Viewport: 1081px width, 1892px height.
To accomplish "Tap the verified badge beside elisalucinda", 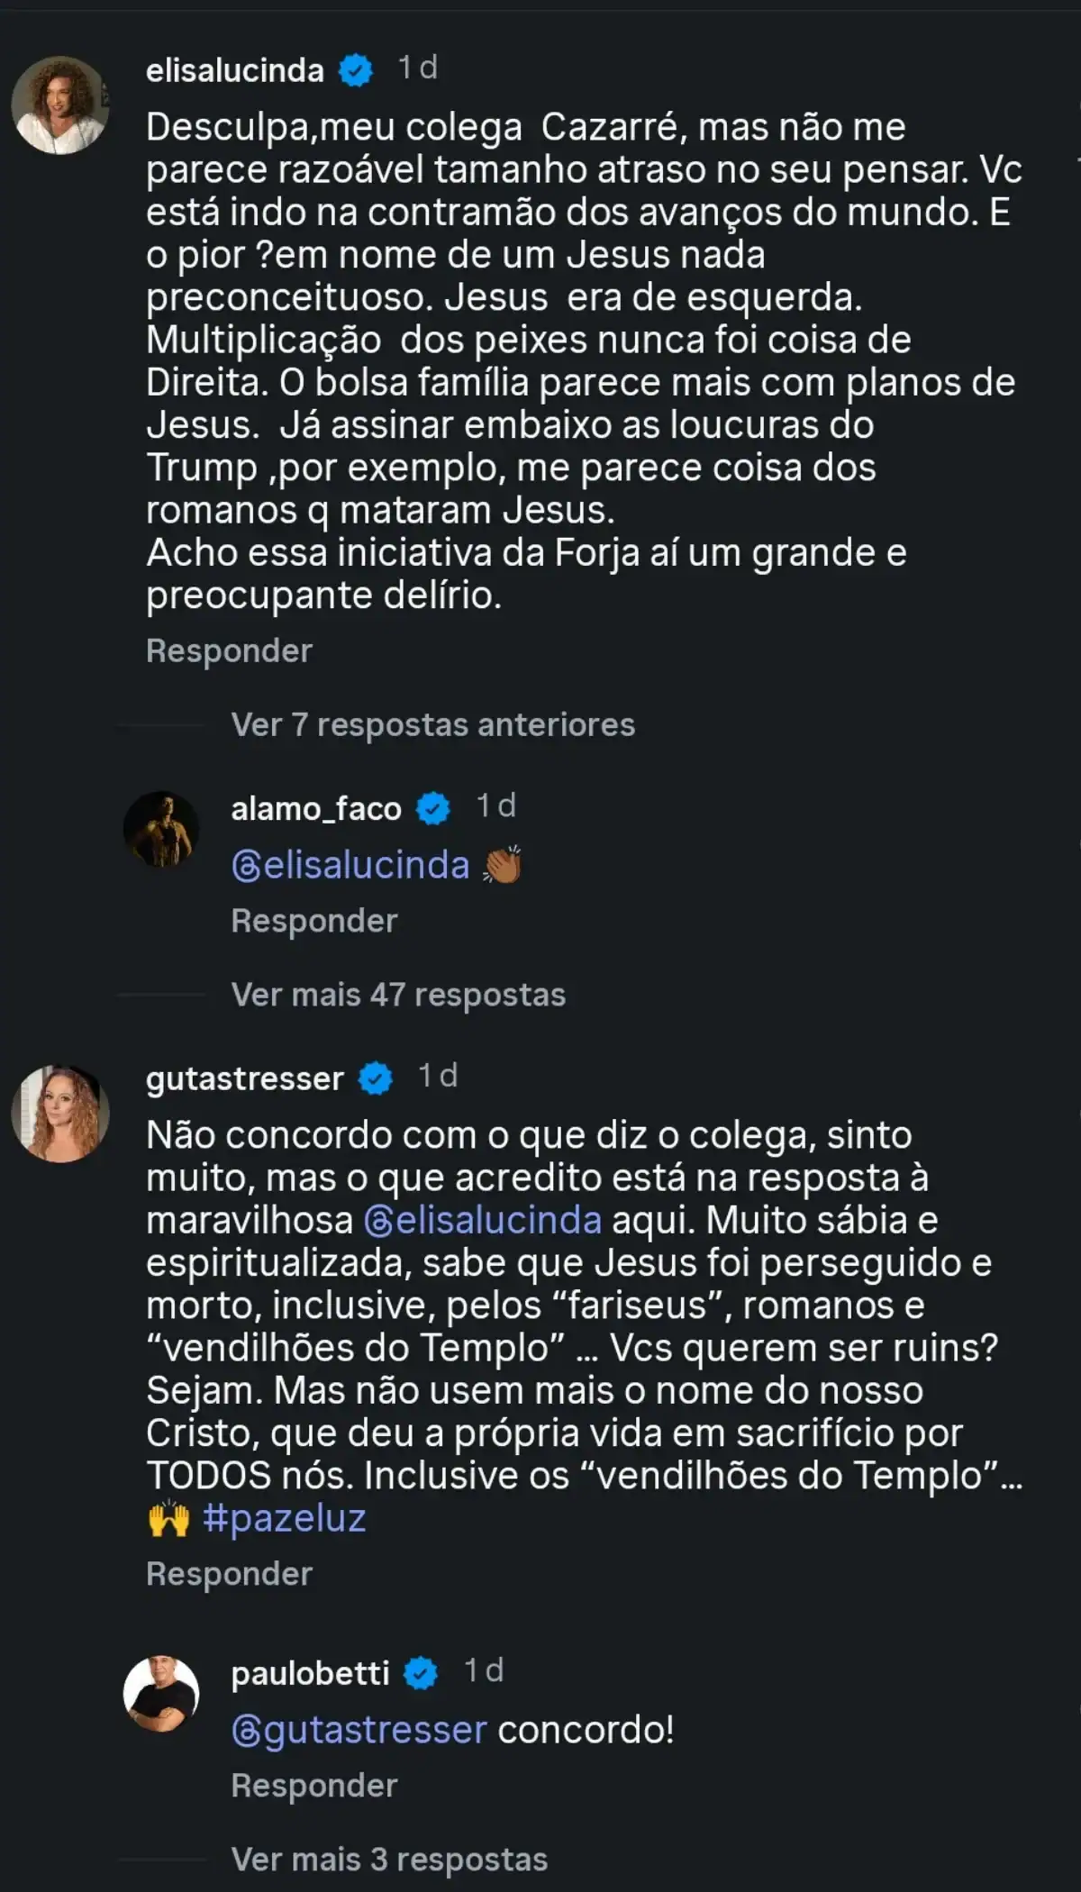I will coord(356,69).
